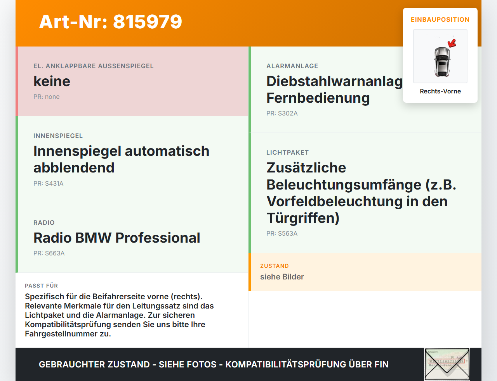Click the car installation position image
The image size is (497, 381).
tap(440, 56)
